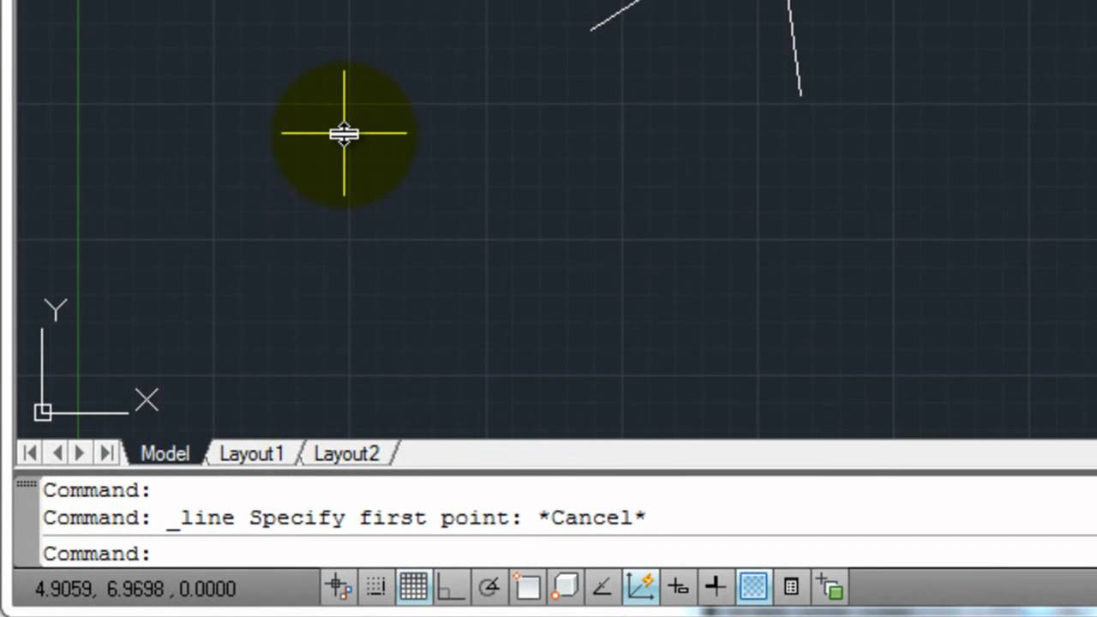
Task: Open the Layout2 tab
Action: 346,453
